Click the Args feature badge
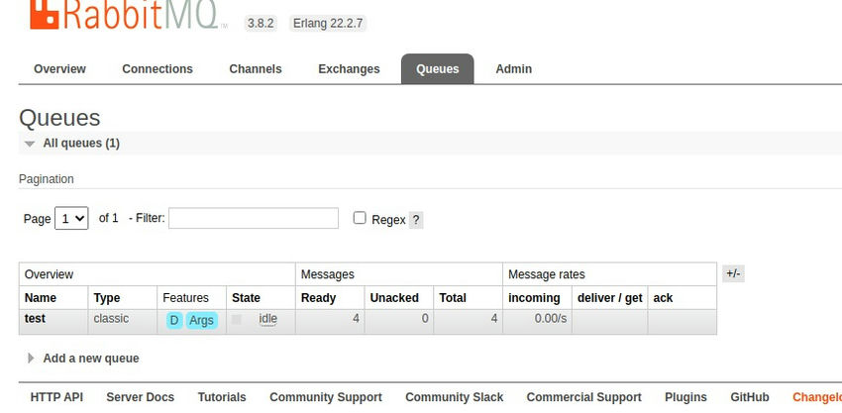842x413 pixels. [x=201, y=320]
